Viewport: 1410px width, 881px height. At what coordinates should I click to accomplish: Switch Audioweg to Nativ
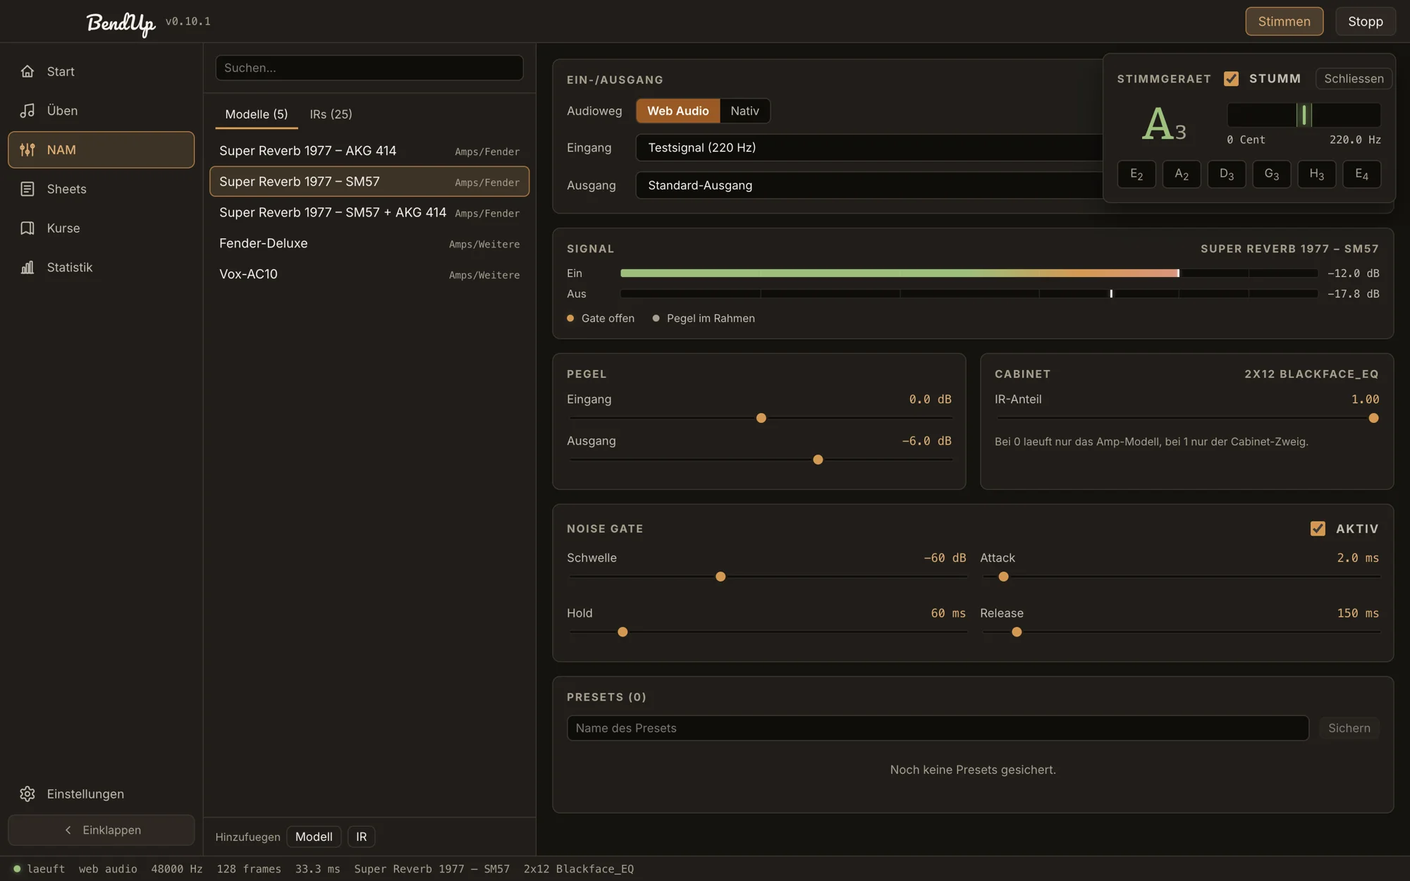pyautogui.click(x=744, y=111)
